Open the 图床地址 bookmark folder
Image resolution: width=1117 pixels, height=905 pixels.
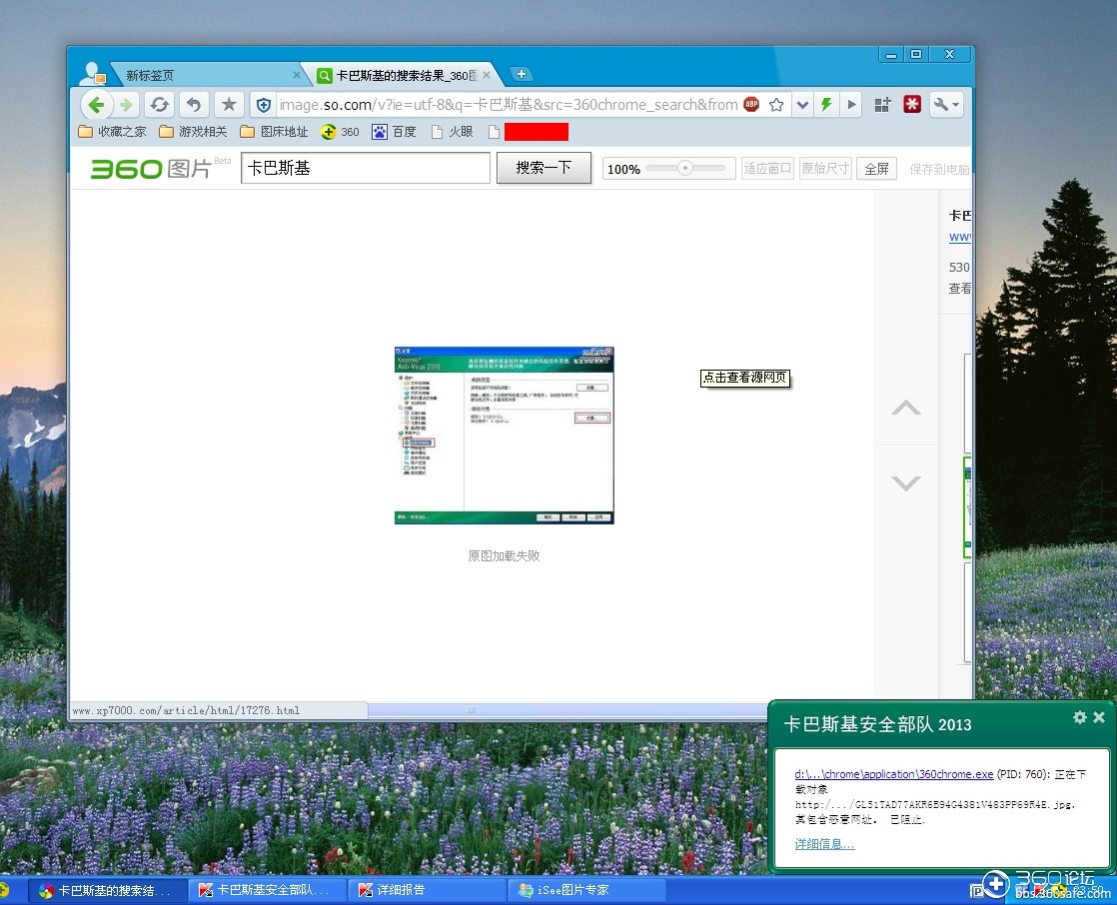tap(275, 132)
